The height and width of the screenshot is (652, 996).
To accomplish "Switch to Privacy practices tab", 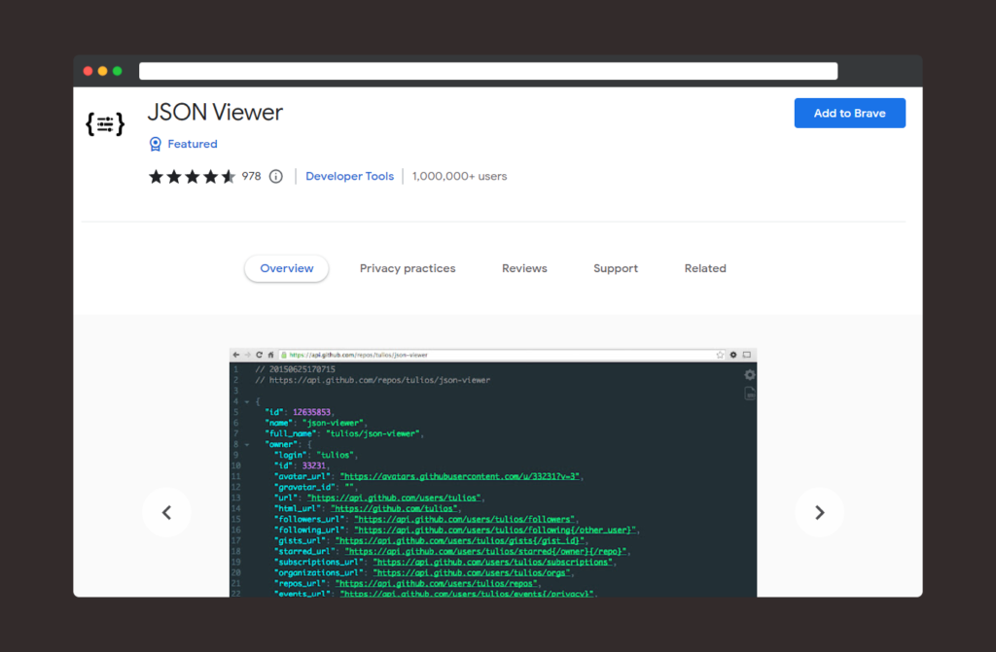I will 408,268.
